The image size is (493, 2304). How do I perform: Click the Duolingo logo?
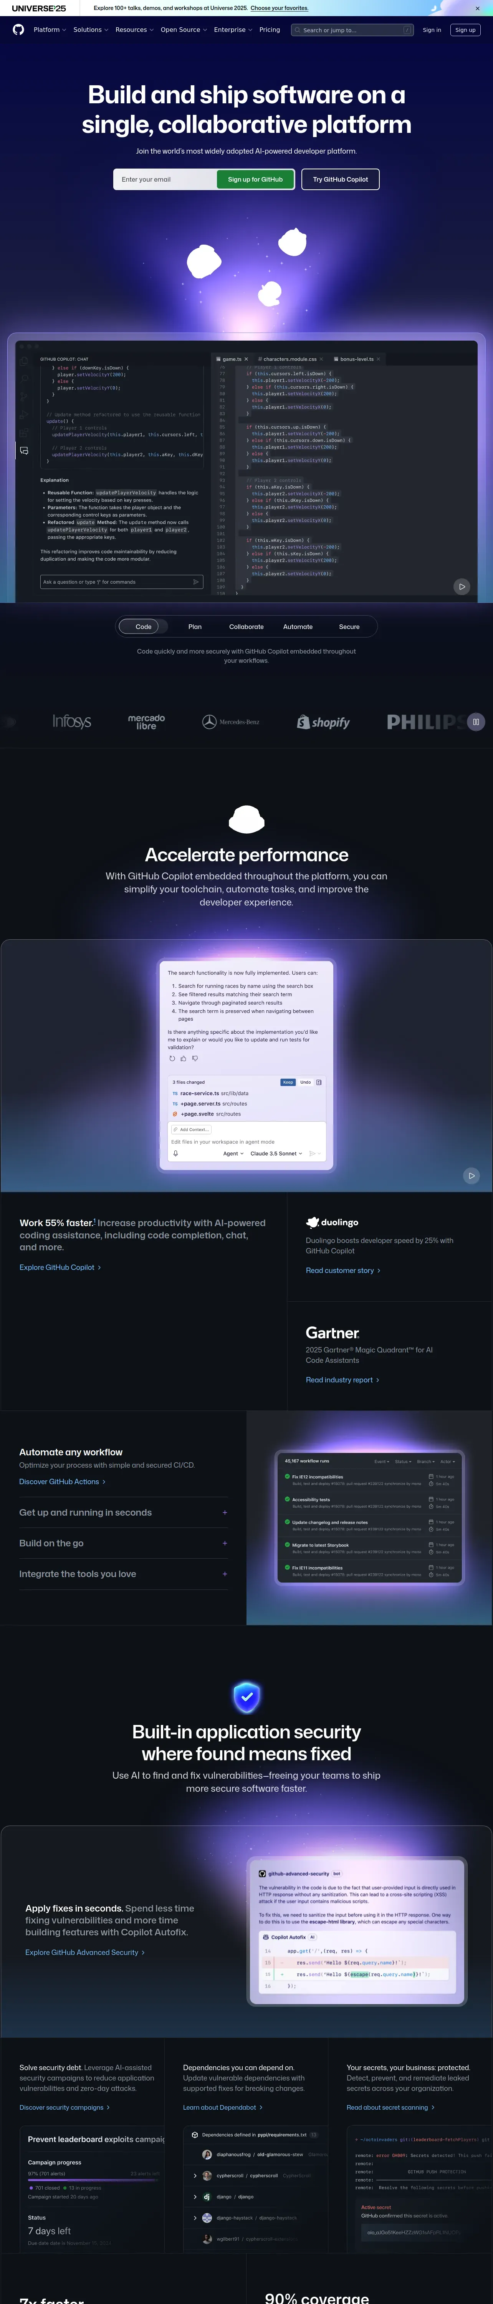point(332,1222)
